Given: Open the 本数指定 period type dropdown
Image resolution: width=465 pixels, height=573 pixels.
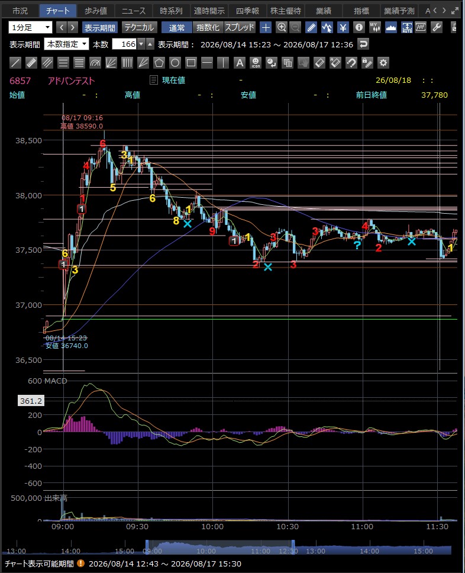Looking at the screenshot, I should point(66,44).
